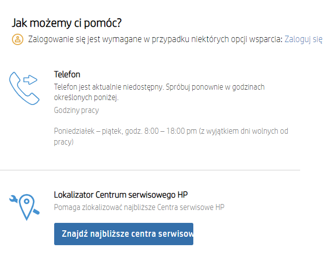327x262 pixels.
Task: Click the arrow above the phone handset
Action: click(x=31, y=79)
